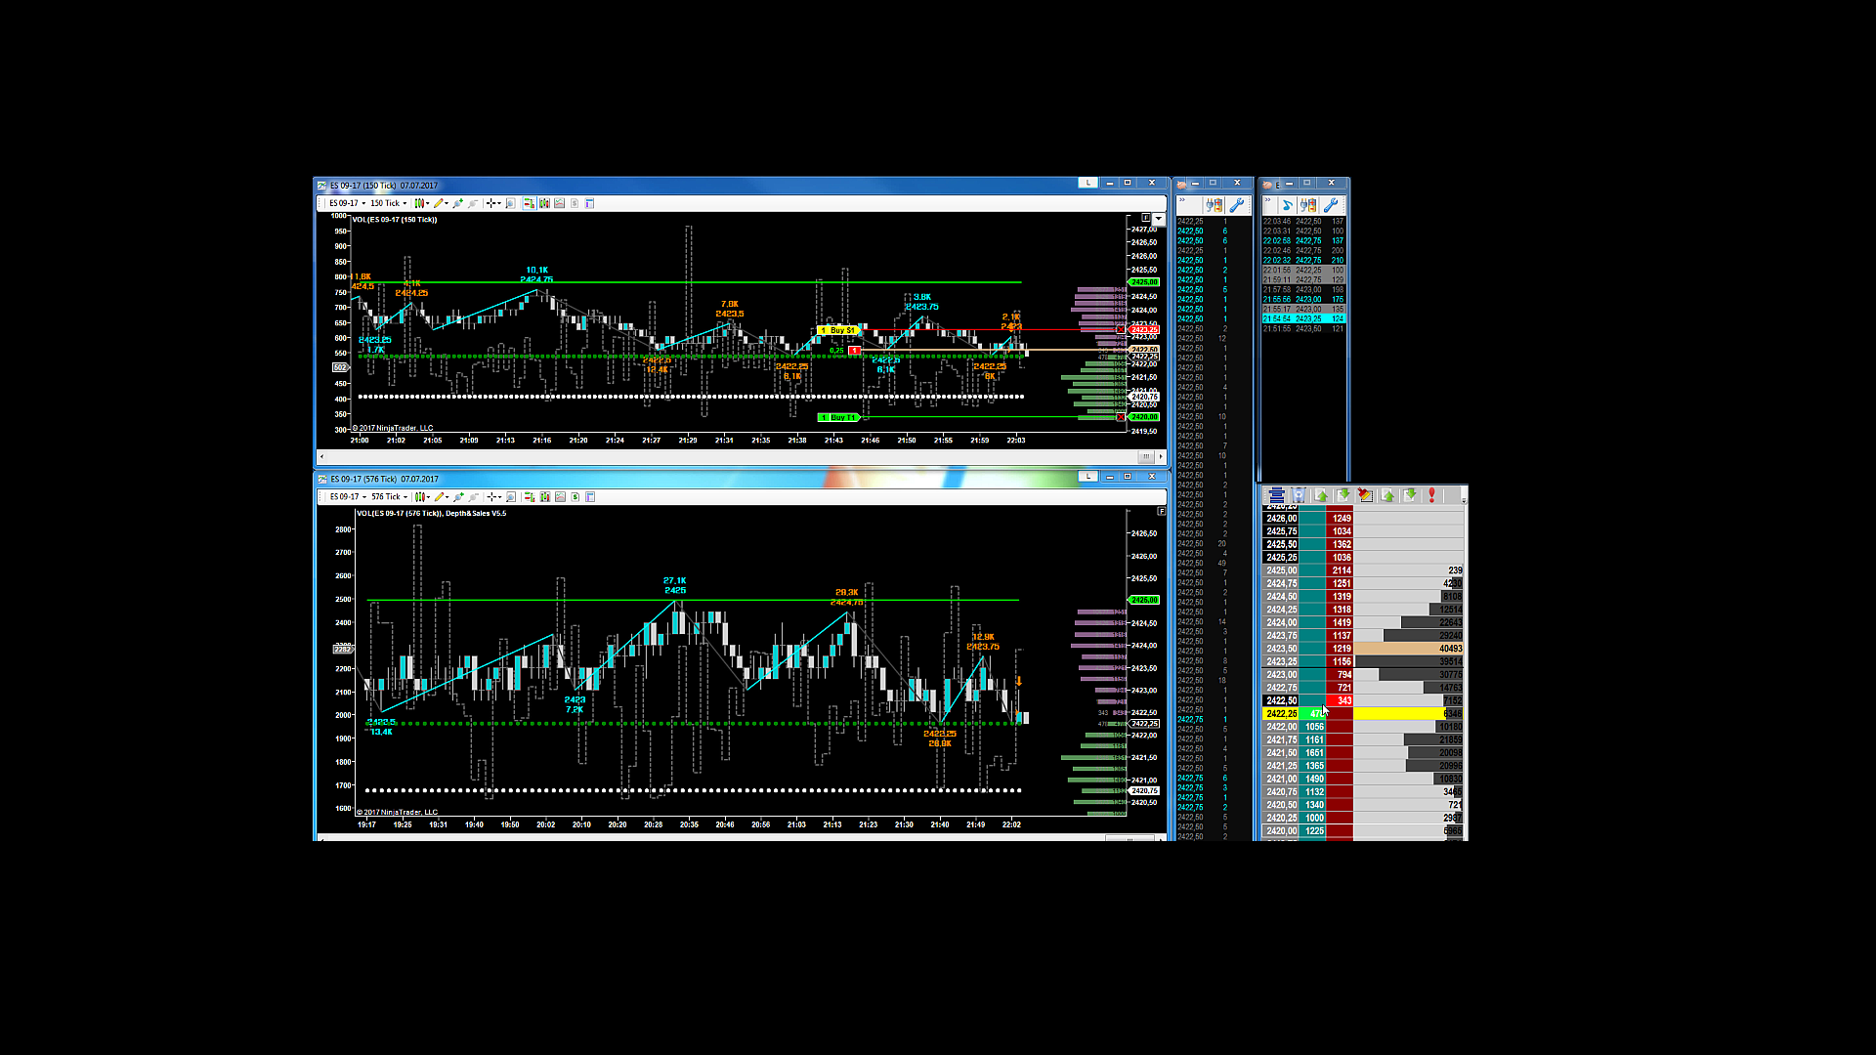Cancel the order at the 2420,00 green marker
The image size is (1876, 1055).
pyautogui.click(x=1121, y=417)
